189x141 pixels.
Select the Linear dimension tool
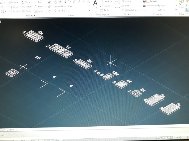click(105, 1)
